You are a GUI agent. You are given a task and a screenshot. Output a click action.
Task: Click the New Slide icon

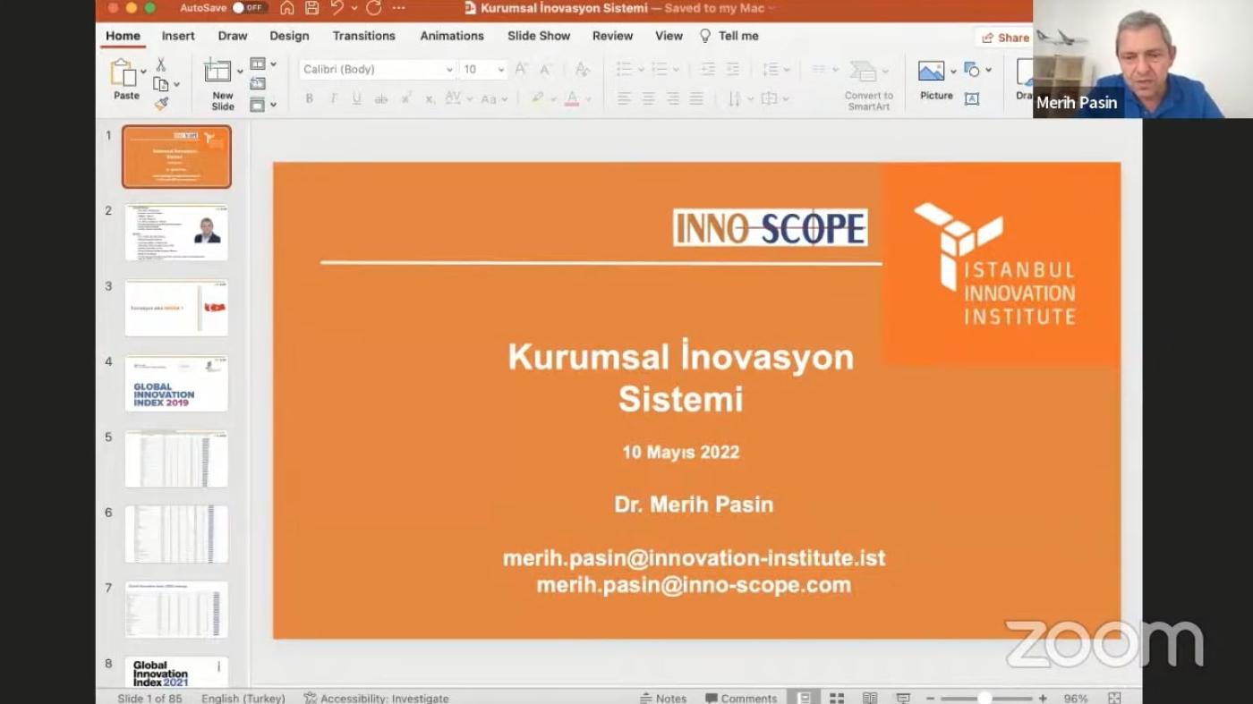click(217, 72)
